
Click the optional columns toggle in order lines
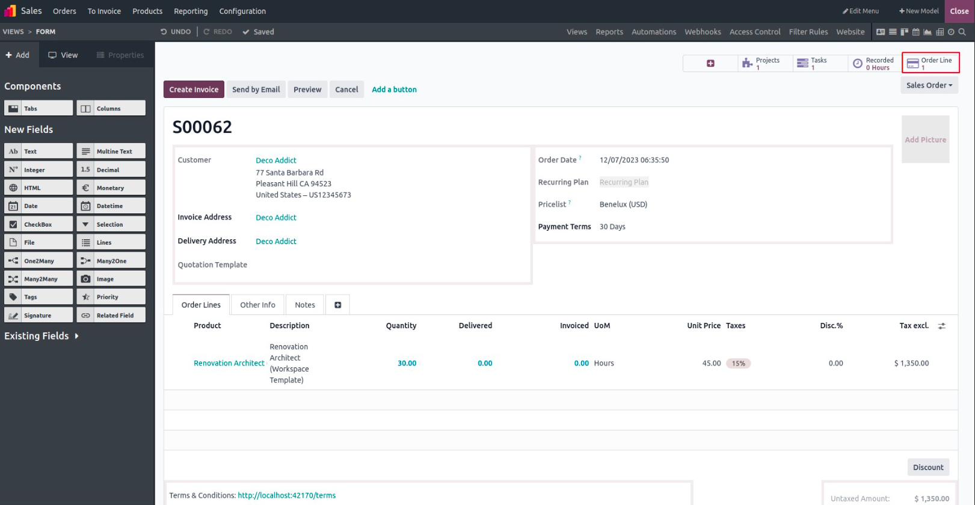coord(941,326)
